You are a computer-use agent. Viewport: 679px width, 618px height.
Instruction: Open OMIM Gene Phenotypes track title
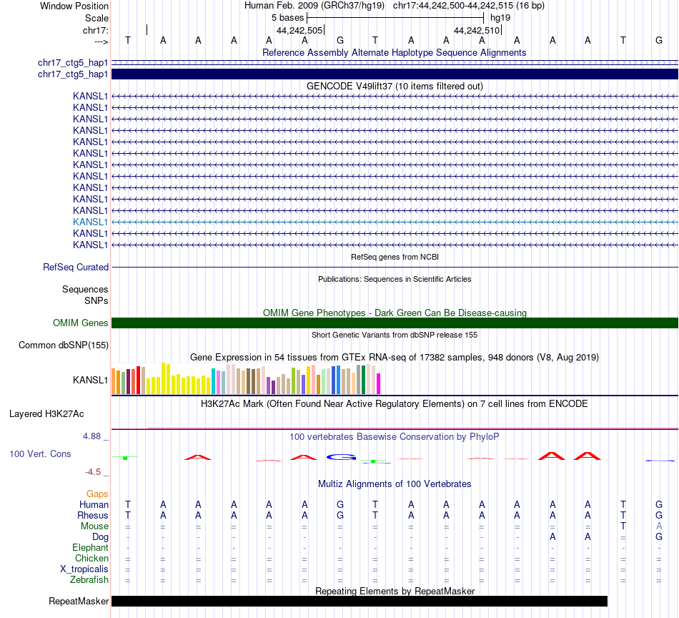click(395, 313)
